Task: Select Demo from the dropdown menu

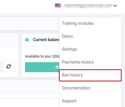Action: coord(90,36)
